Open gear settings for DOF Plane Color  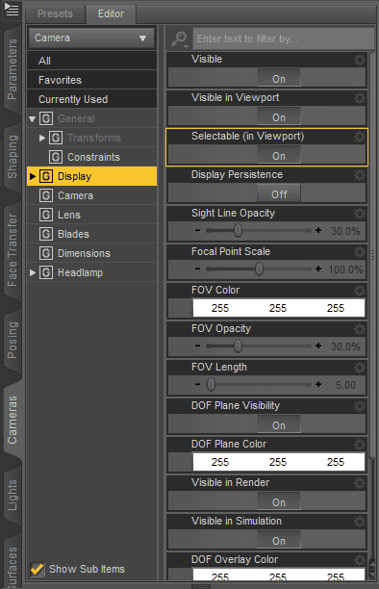(x=360, y=445)
